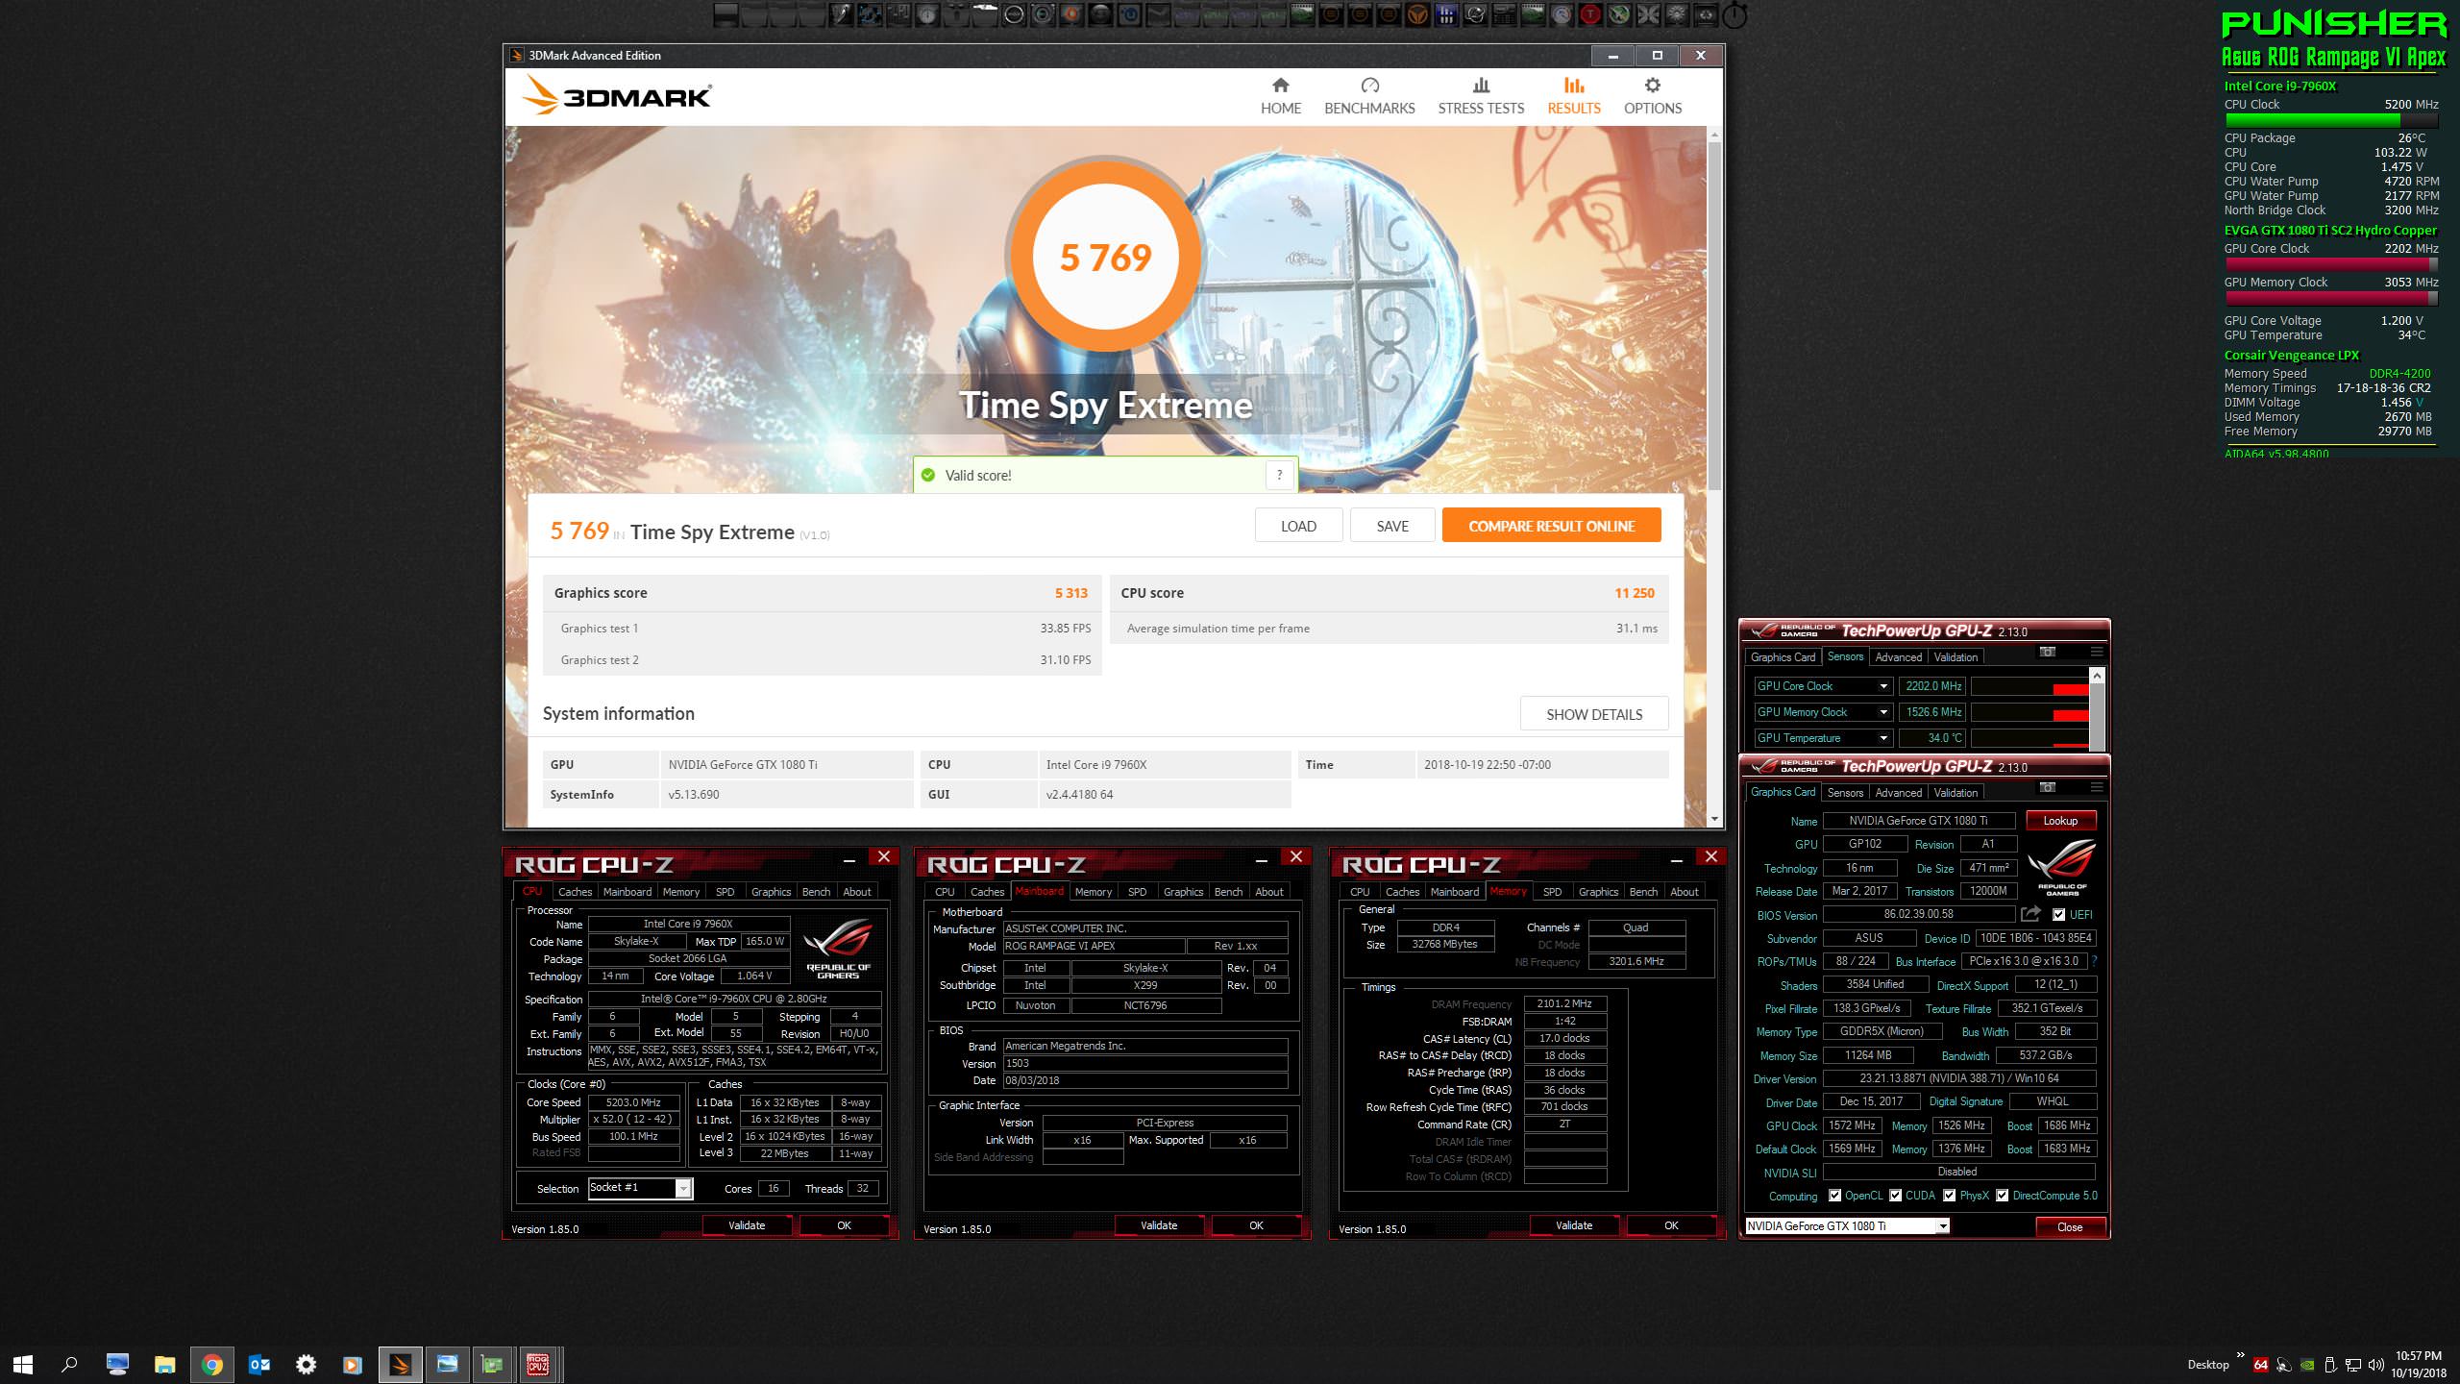2460x1384 pixels.
Task: Go to BENCHMARKS in 3DMark
Action: (1369, 96)
